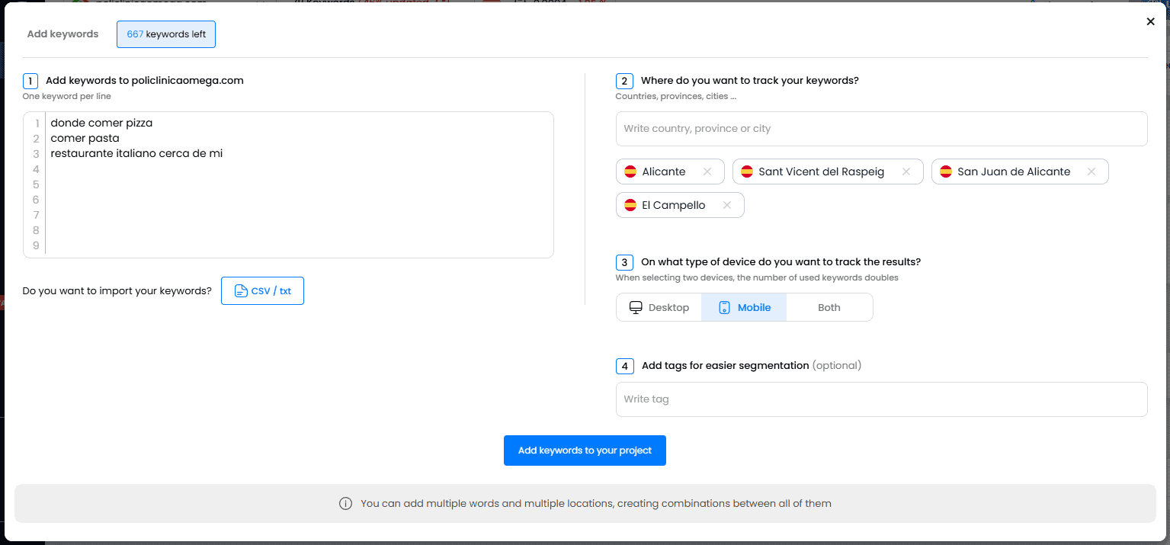
Task: Click the Spain flag on Alicante chip
Action: click(630, 172)
